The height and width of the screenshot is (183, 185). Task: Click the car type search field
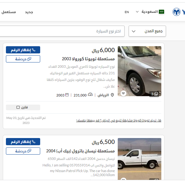coord(62,31)
